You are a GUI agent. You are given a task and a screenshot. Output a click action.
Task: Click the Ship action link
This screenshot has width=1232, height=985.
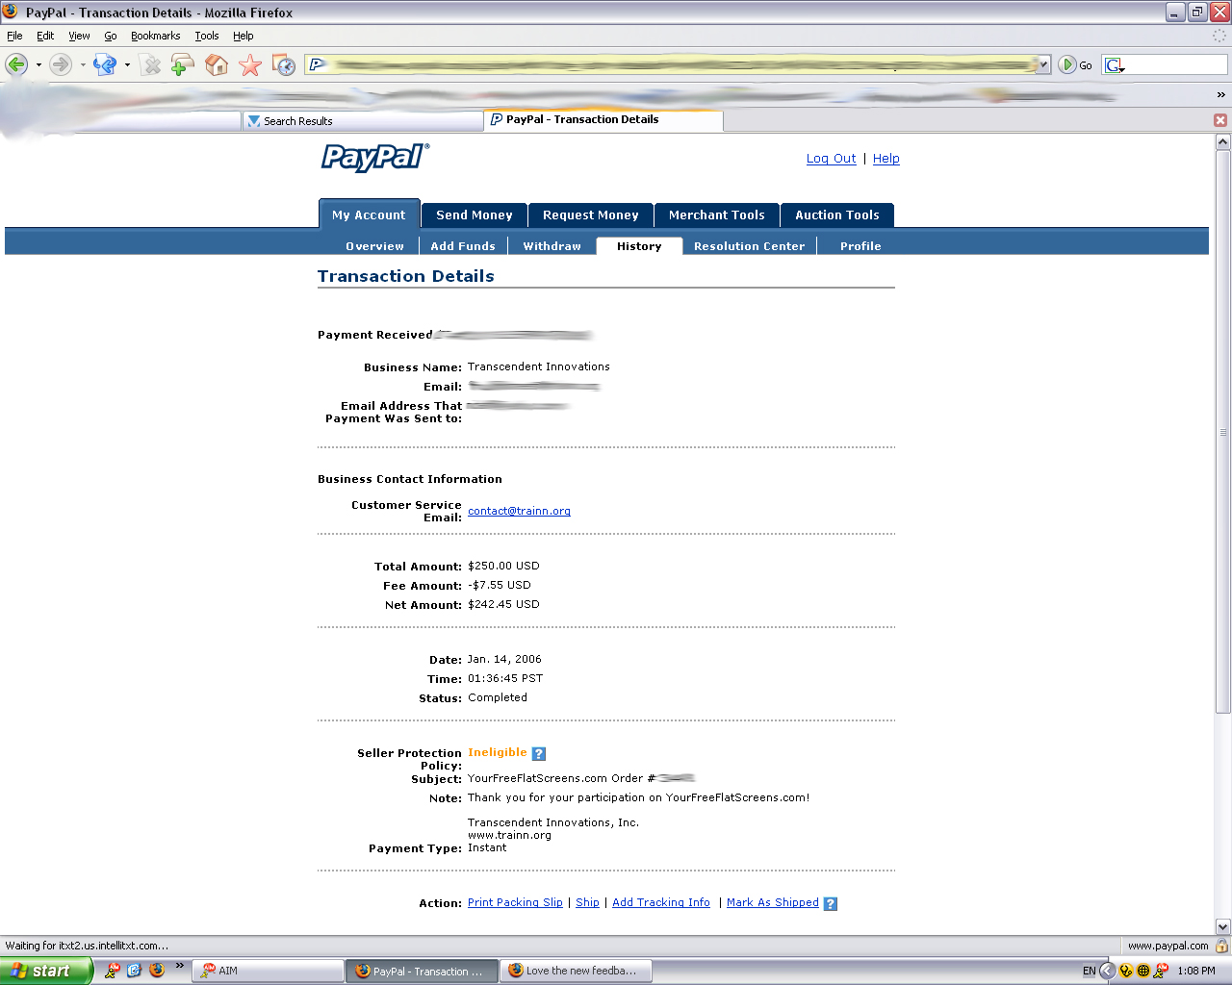(x=587, y=902)
